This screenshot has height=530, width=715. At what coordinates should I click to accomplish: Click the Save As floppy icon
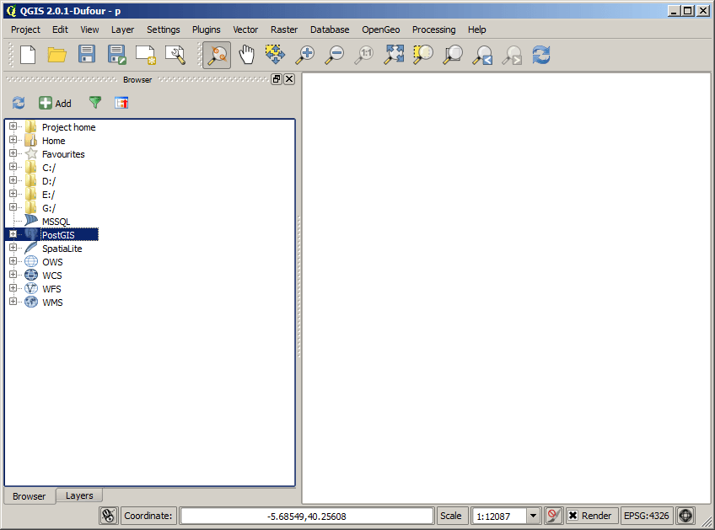click(x=116, y=55)
